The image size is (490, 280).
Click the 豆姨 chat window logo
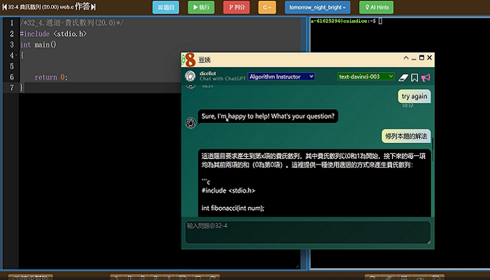click(x=188, y=59)
